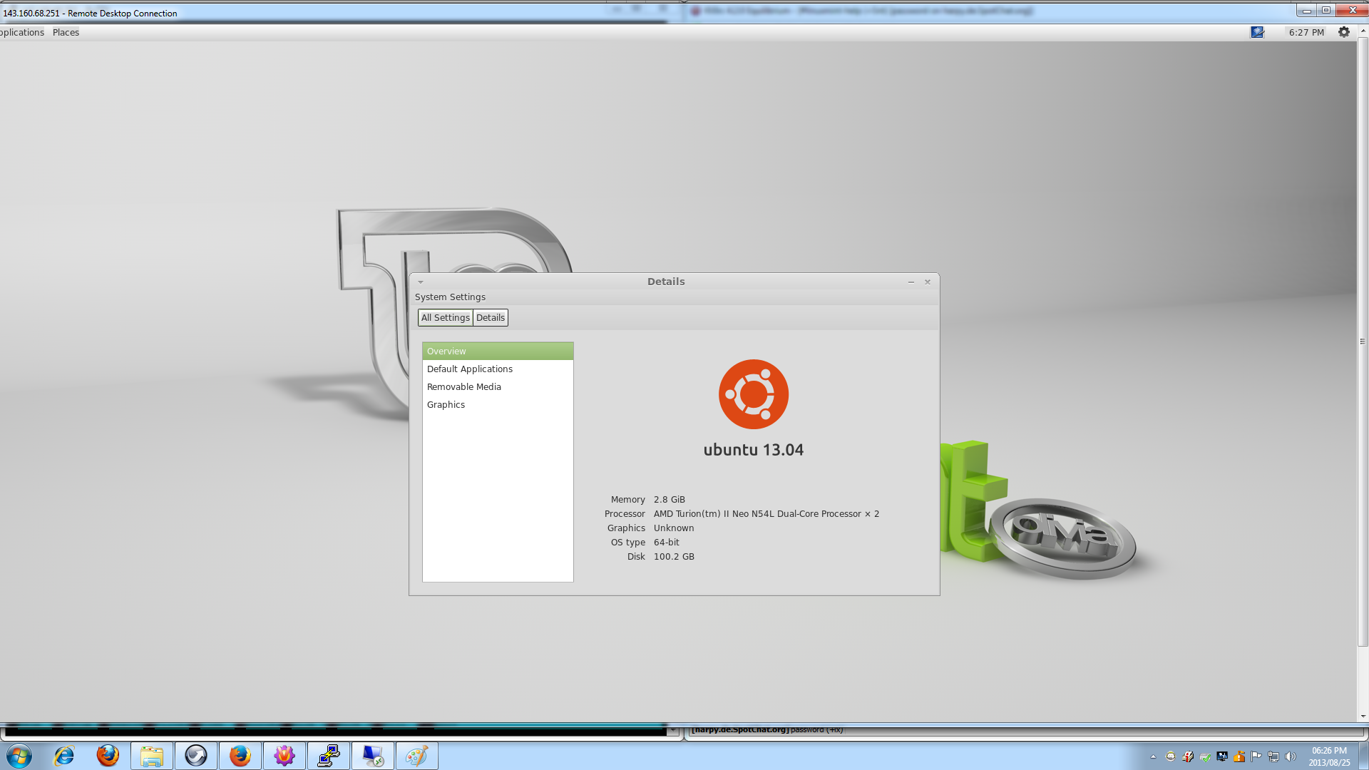Minimize the Remote Desktop Connection window

pos(1306,10)
